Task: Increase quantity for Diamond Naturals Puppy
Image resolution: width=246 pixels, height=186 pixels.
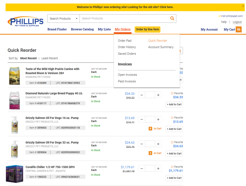Action: (x=158, y=95)
